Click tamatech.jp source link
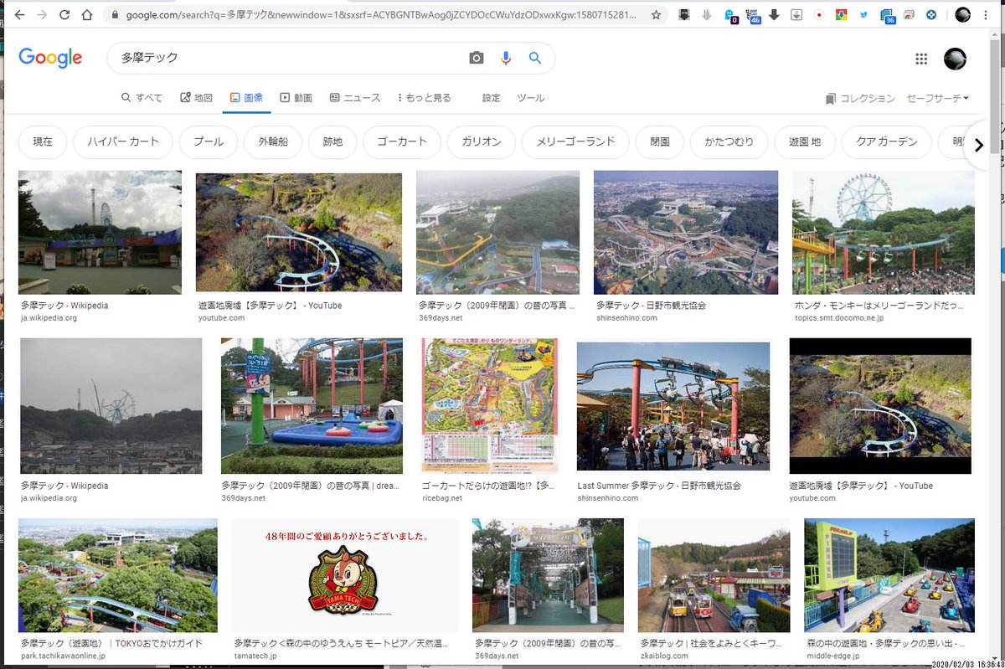The height and width of the screenshot is (669, 1005). (x=255, y=656)
